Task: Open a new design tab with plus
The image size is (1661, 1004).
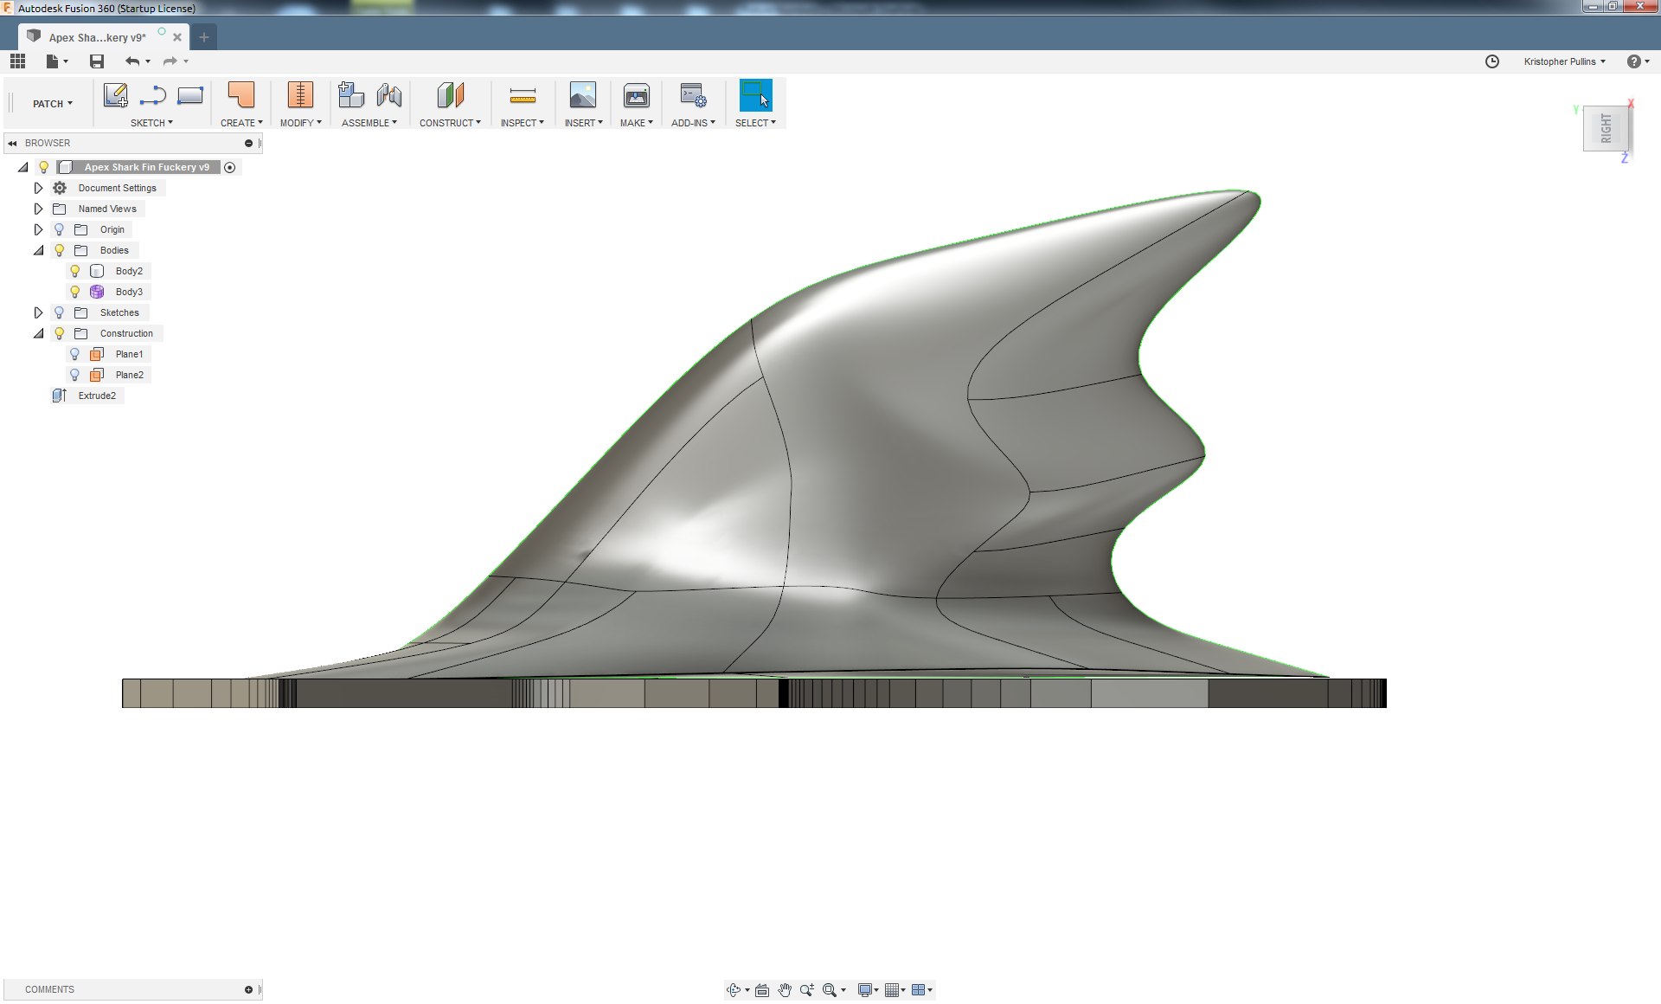Action: click(204, 37)
